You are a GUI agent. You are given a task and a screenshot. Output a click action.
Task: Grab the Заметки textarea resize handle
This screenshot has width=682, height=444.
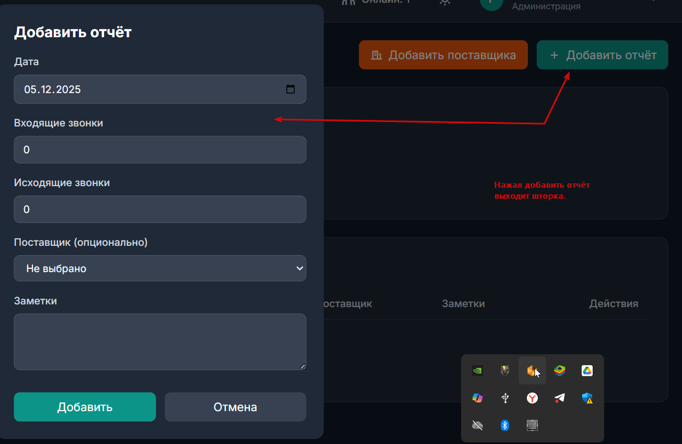[303, 366]
